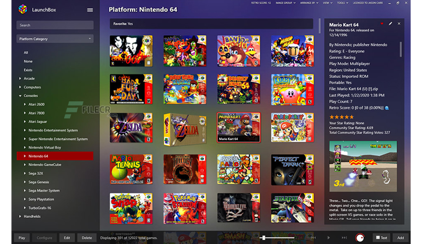Click the Configure button
This screenshot has width=422, height=244.
click(x=44, y=237)
